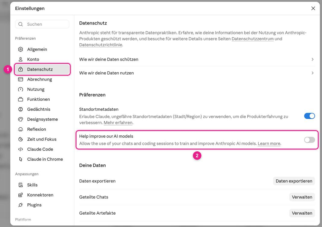The width and height of the screenshot is (322, 227).
Task: Close the Einstellungen dialog
Action: pyautogui.click(x=313, y=8)
